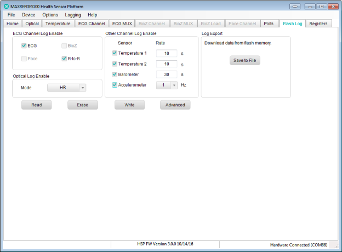Select the BioZ Channel tab

(152, 24)
